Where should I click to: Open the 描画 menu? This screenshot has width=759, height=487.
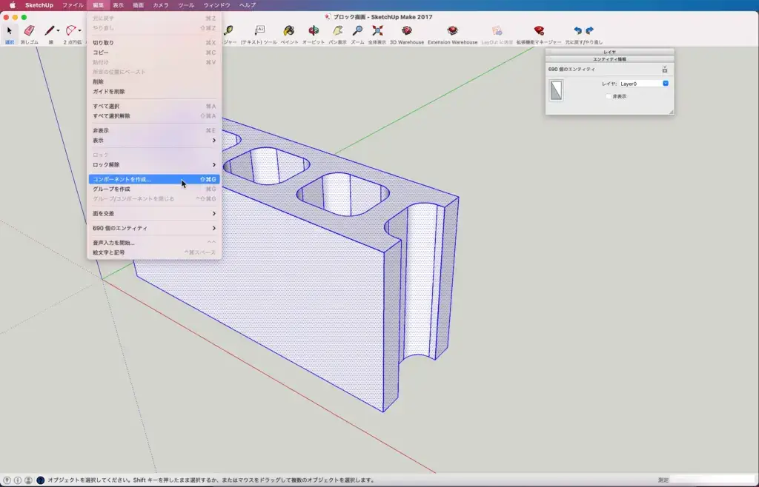pyautogui.click(x=138, y=5)
